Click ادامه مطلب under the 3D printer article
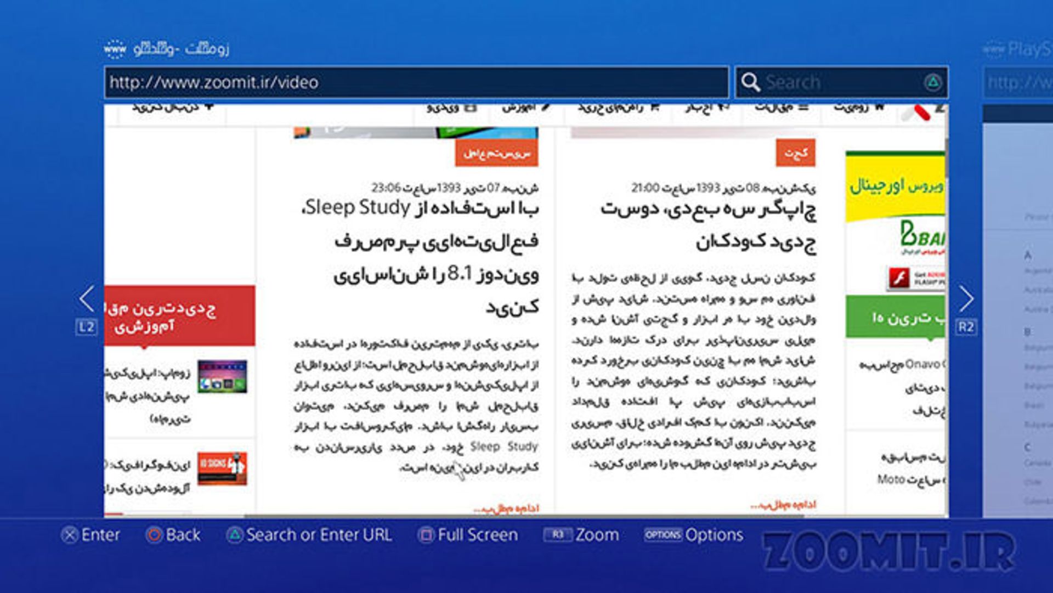 point(783,504)
